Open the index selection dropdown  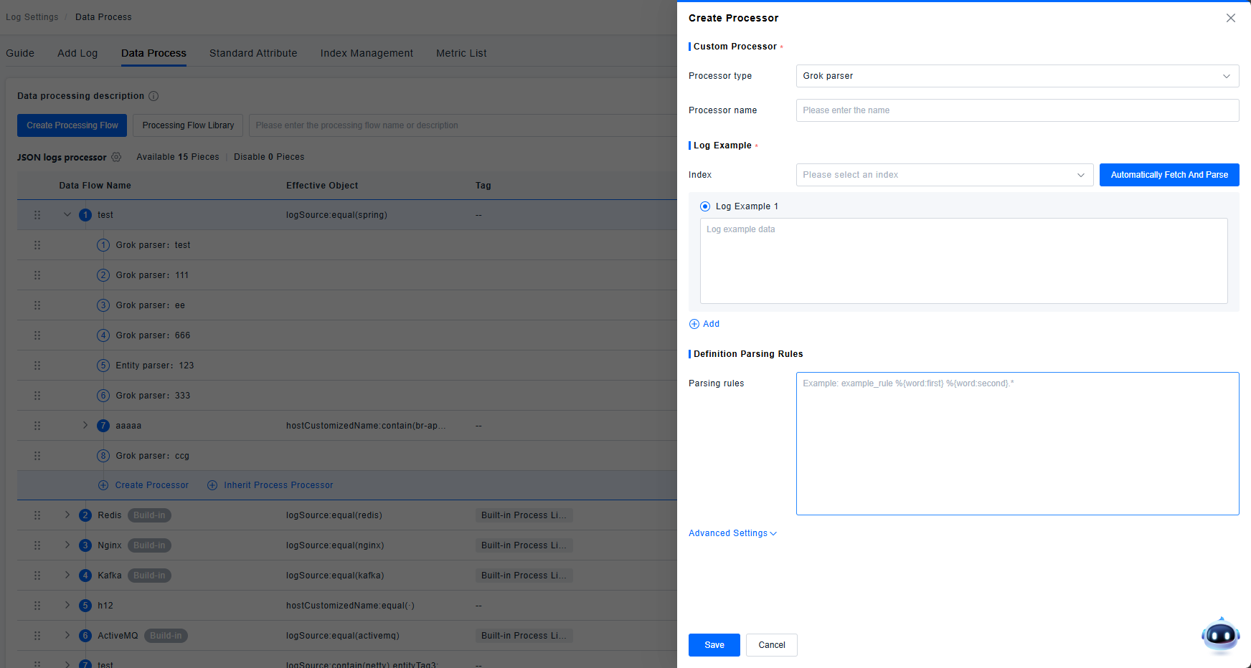(944, 175)
